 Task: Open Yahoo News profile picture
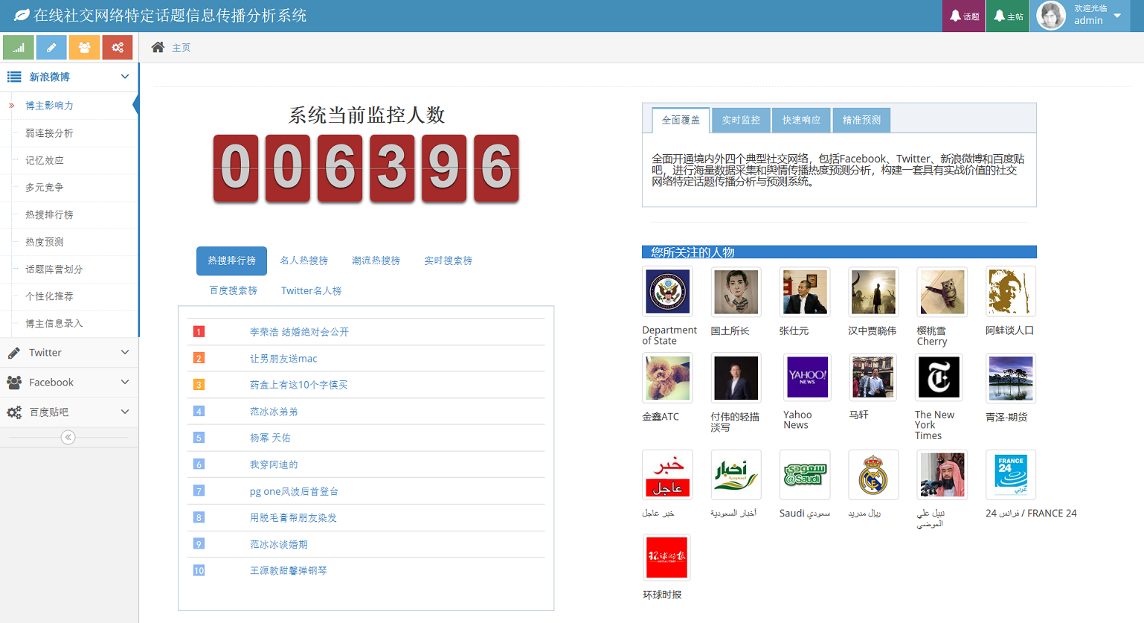click(806, 377)
